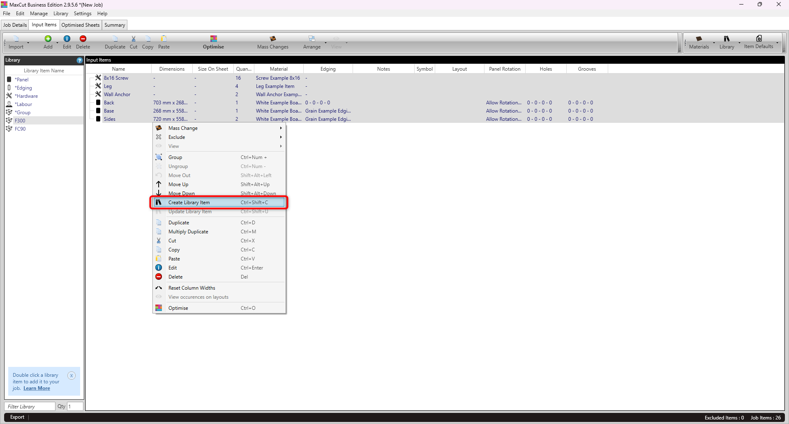Select the FC90 library item
This screenshot has height=424, width=789.
click(x=20, y=129)
